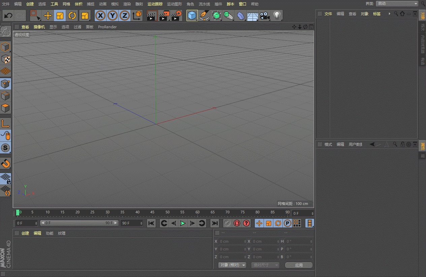The width and height of the screenshot is (426, 277).
Task: Click the 应用 apply button
Action: 299,265
